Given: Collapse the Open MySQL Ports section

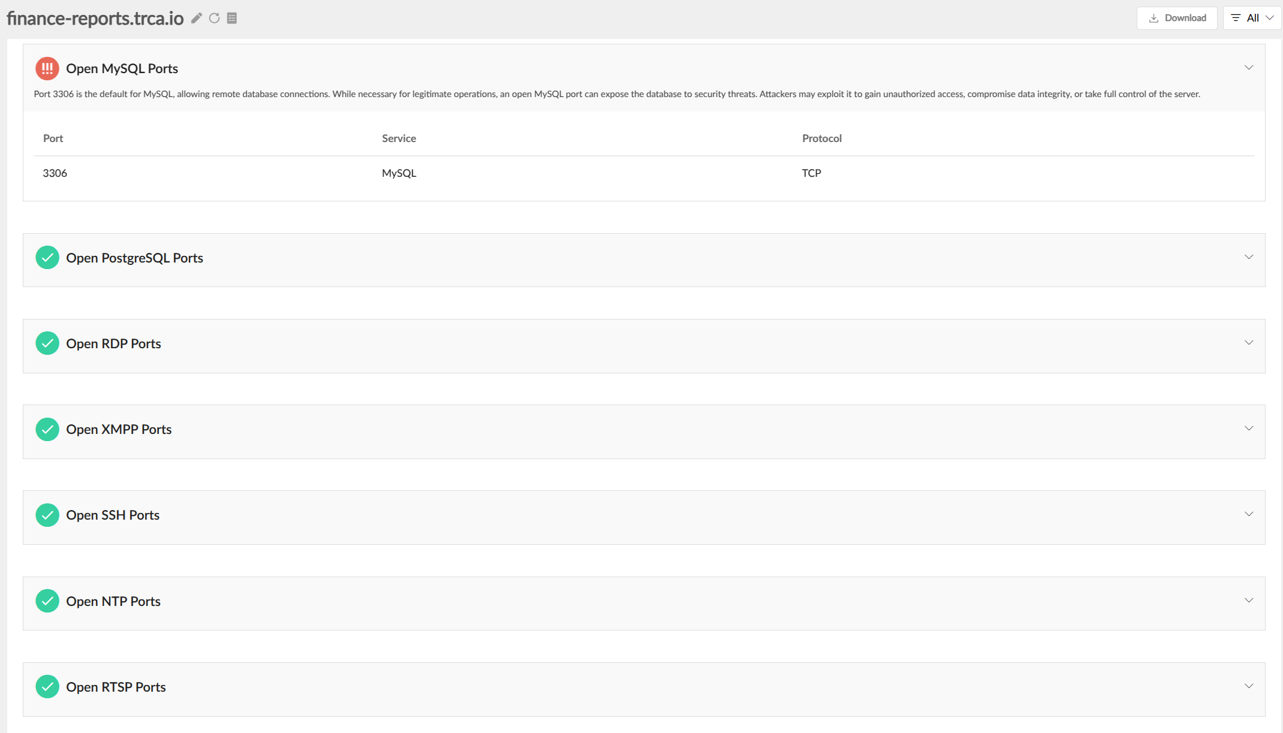Looking at the screenshot, I should [1249, 68].
